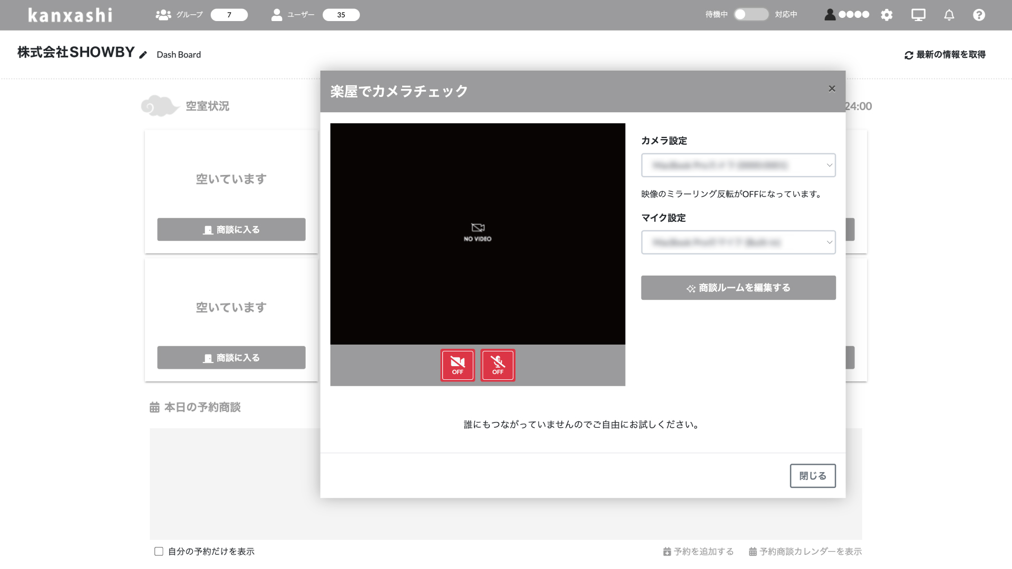The width and height of the screenshot is (1012, 569).
Task: Toggle the microphone OFF button
Action: click(x=498, y=365)
